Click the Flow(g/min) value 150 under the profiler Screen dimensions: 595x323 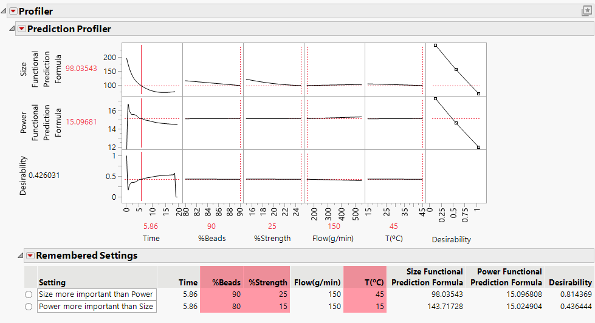point(334,226)
